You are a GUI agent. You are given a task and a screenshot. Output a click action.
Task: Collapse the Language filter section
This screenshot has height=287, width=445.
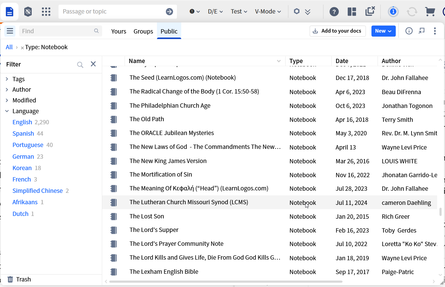click(x=7, y=111)
